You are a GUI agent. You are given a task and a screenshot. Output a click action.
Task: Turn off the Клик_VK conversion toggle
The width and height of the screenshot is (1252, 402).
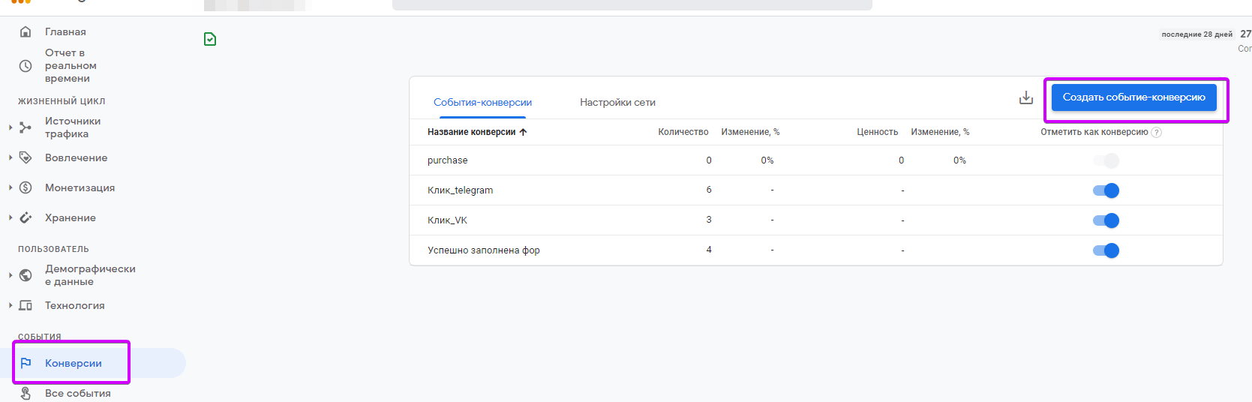pos(1106,220)
